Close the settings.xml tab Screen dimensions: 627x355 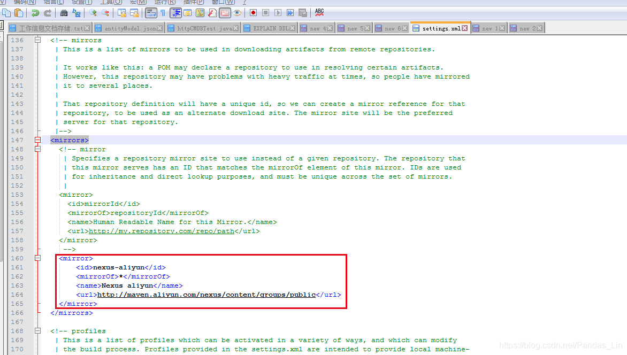pos(465,28)
